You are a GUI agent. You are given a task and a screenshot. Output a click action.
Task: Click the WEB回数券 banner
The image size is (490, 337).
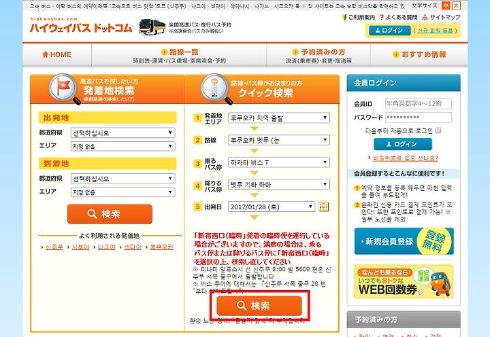tap(404, 282)
